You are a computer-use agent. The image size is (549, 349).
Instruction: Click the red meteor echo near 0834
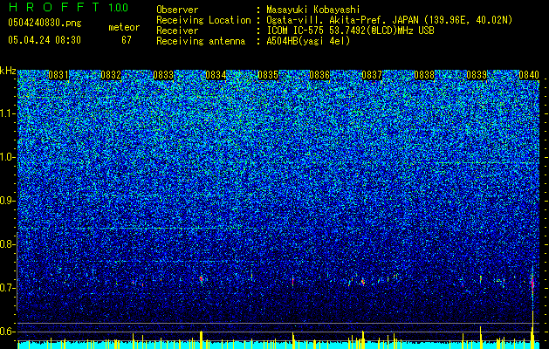(201, 278)
